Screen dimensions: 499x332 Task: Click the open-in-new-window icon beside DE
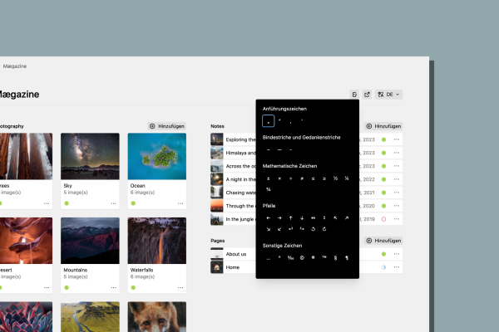367,95
